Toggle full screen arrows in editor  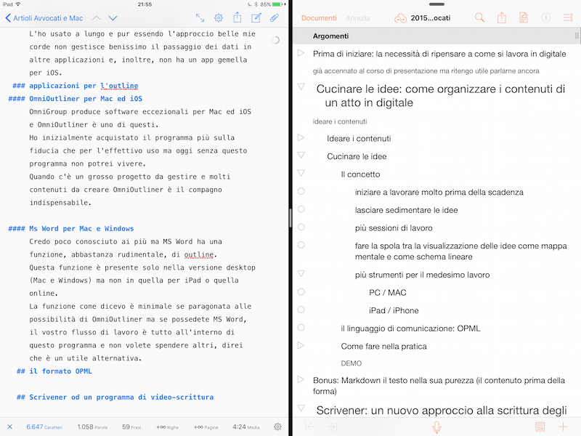pos(200,17)
